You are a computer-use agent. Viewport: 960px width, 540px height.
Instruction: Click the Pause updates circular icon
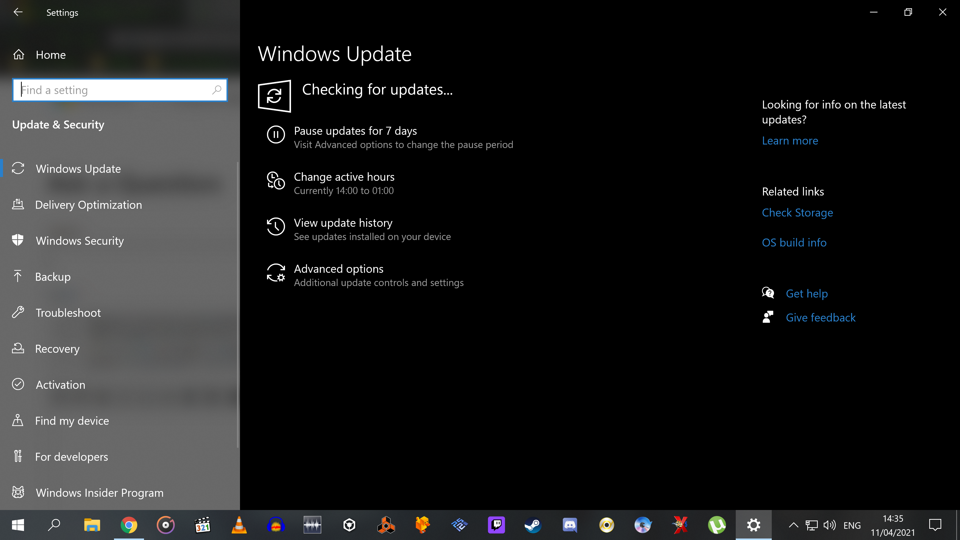coord(276,134)
